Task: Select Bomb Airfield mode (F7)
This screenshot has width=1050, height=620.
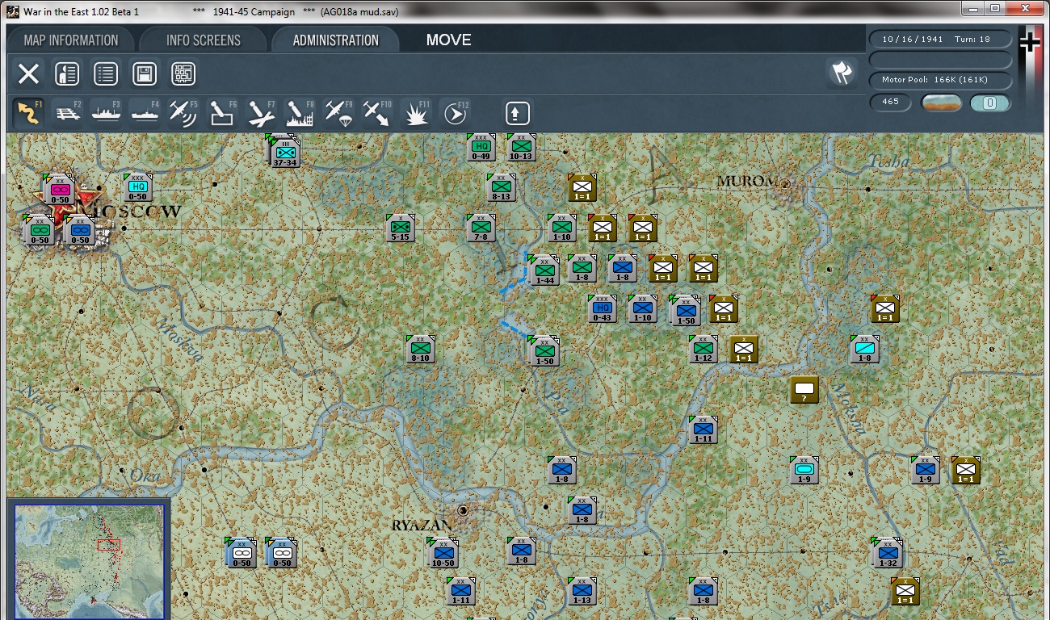Action: 262,113
